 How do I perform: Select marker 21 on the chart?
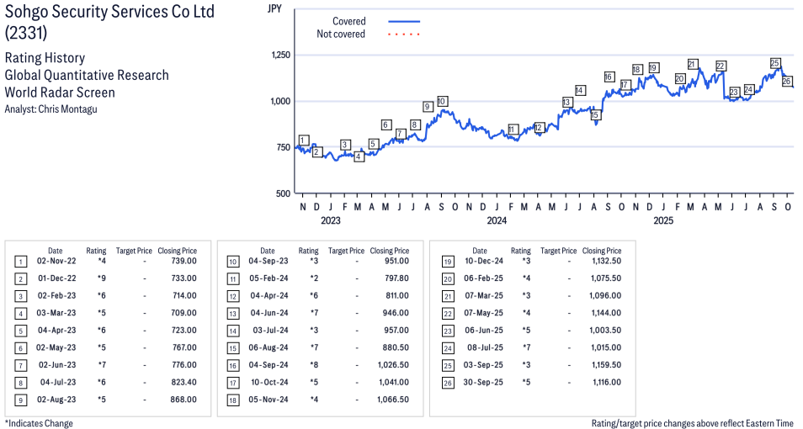click(692, 64)
